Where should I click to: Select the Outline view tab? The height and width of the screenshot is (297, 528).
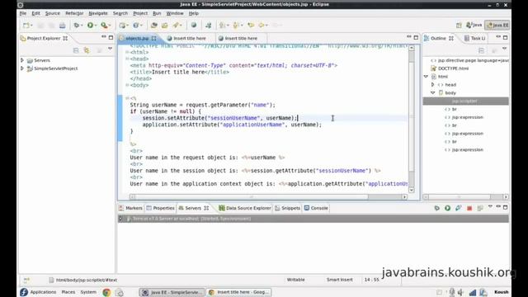[439, 39]
